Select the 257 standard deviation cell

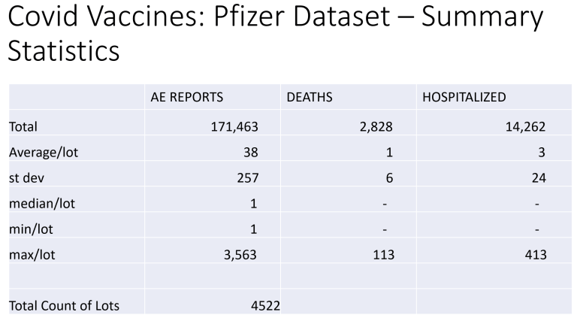(x=246, y=177)
